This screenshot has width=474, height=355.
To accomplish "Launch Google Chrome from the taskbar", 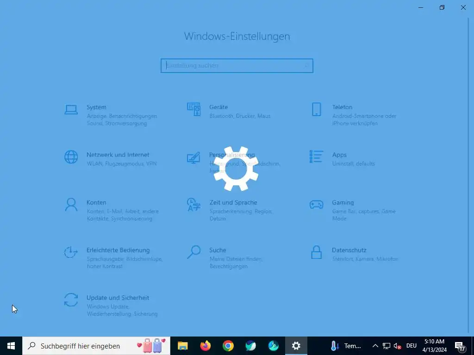I will click(228, 346).
